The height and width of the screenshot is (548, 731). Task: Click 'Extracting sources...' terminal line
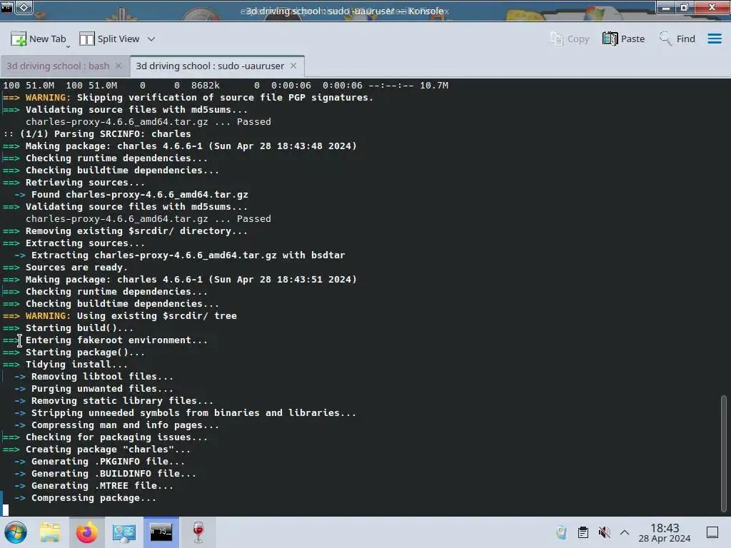tap(85, 243)
